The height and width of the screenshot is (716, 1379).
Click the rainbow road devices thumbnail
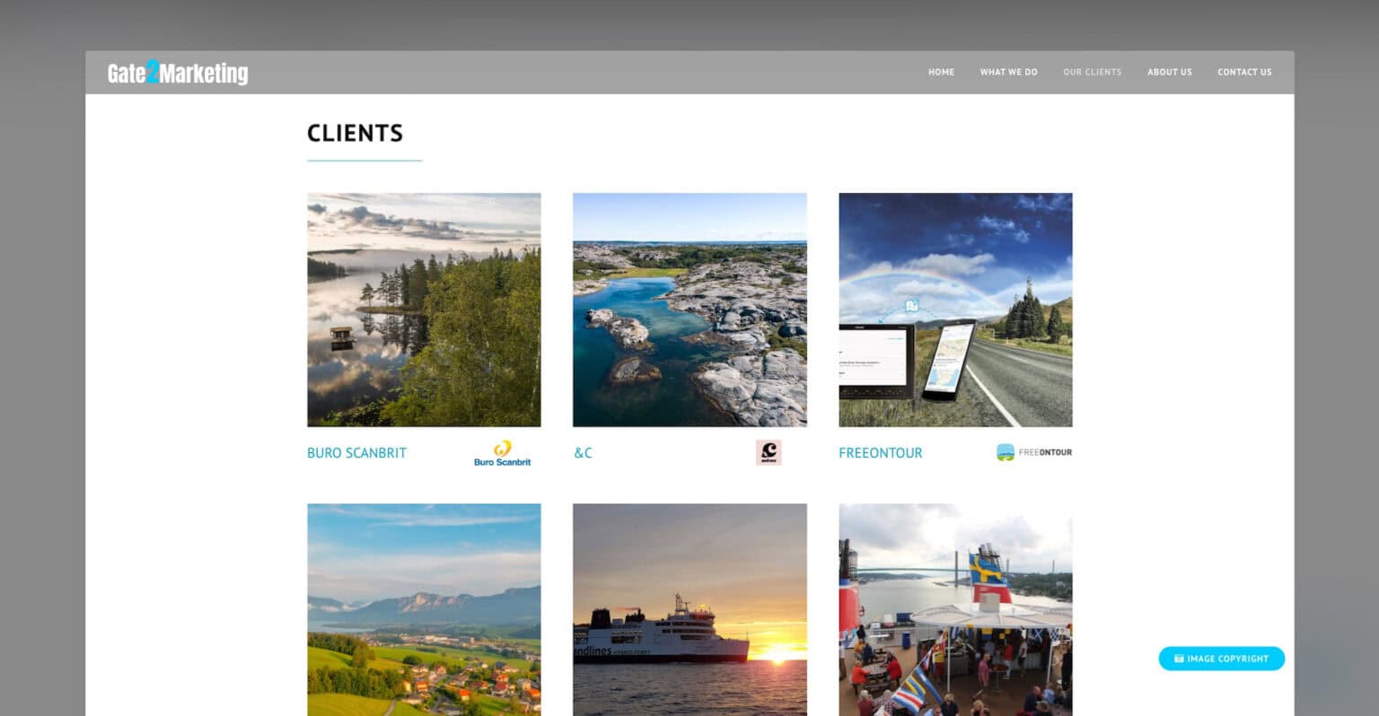point(955,310)
